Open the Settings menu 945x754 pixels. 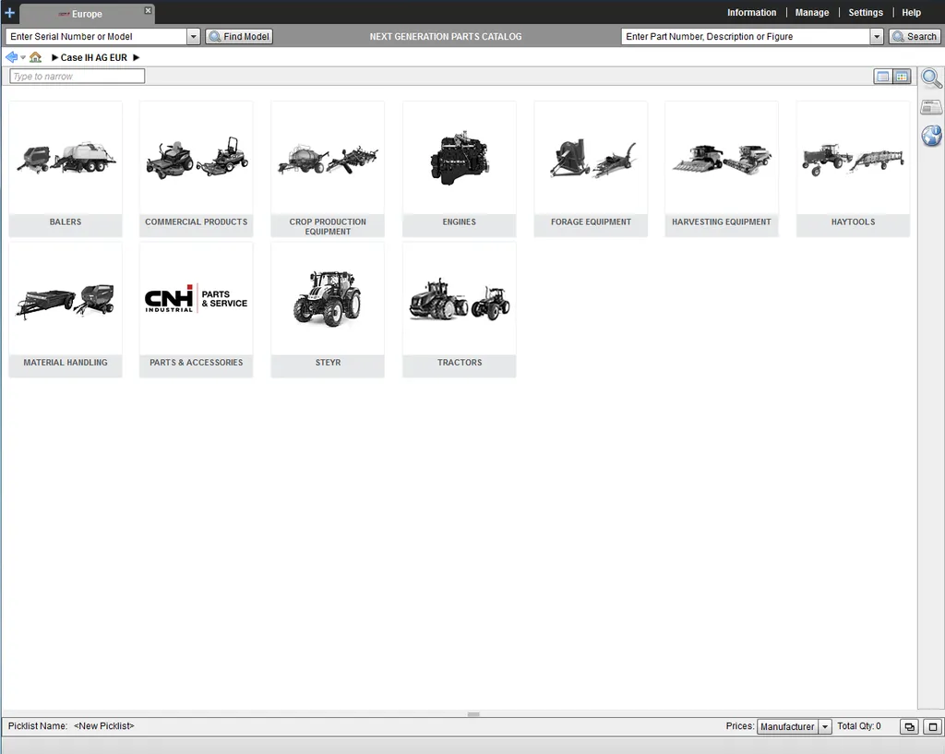point(866,13)
